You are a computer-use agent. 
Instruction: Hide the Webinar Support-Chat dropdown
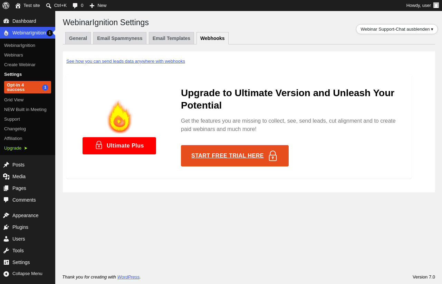coord(397,29)
